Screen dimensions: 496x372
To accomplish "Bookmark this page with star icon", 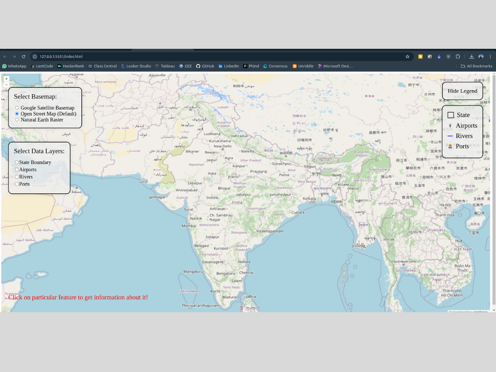I will point(407,57).
